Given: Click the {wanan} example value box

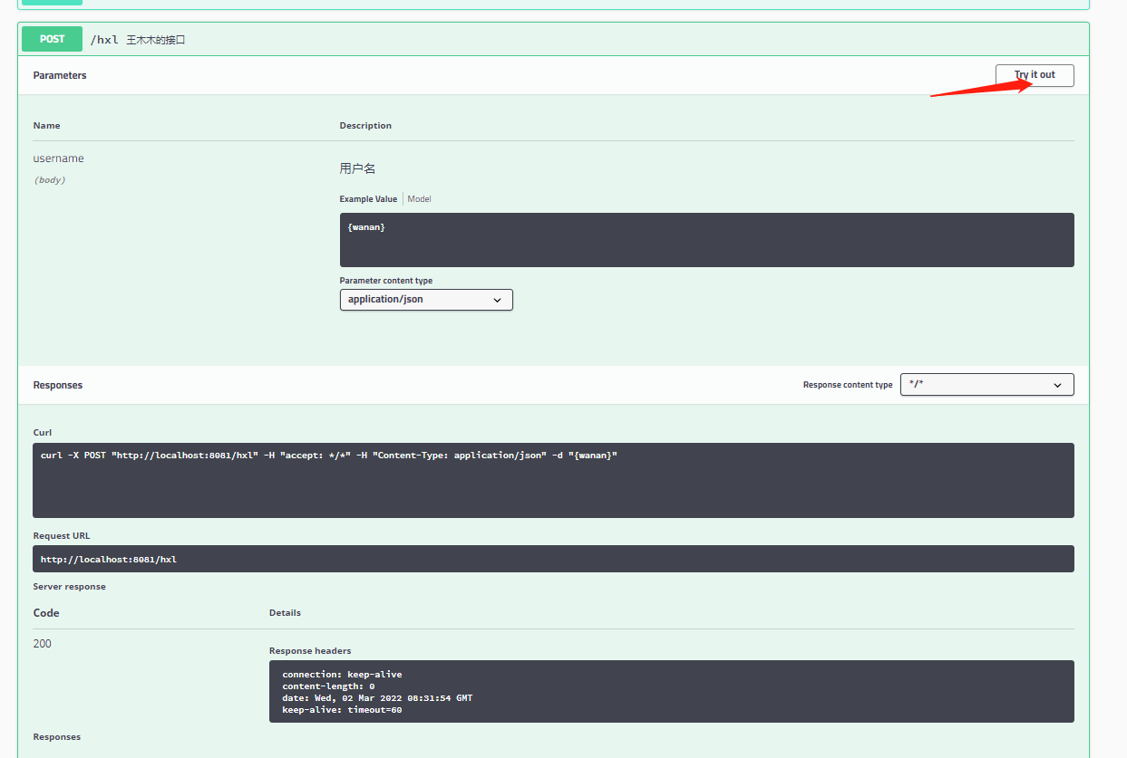Looking at the screenshot, I should coord(706,240).
